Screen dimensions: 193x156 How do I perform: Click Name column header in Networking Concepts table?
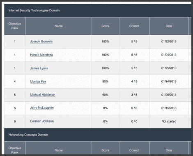(x=59, y=148)
